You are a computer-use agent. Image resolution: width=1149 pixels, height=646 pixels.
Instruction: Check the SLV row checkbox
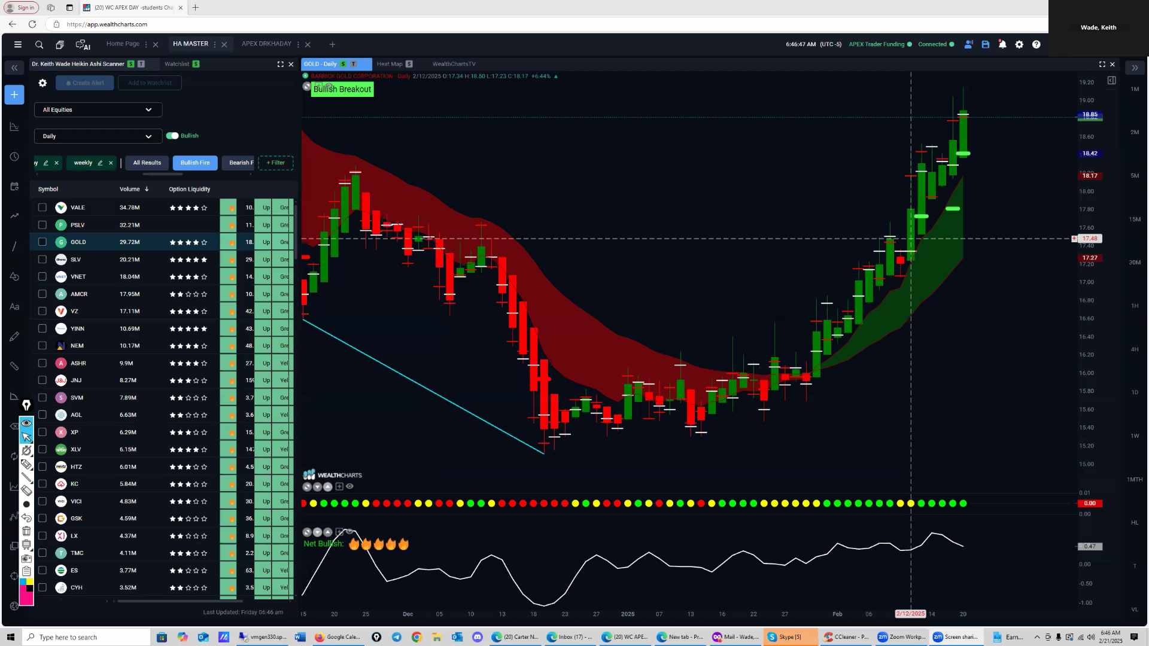(42, 260)
